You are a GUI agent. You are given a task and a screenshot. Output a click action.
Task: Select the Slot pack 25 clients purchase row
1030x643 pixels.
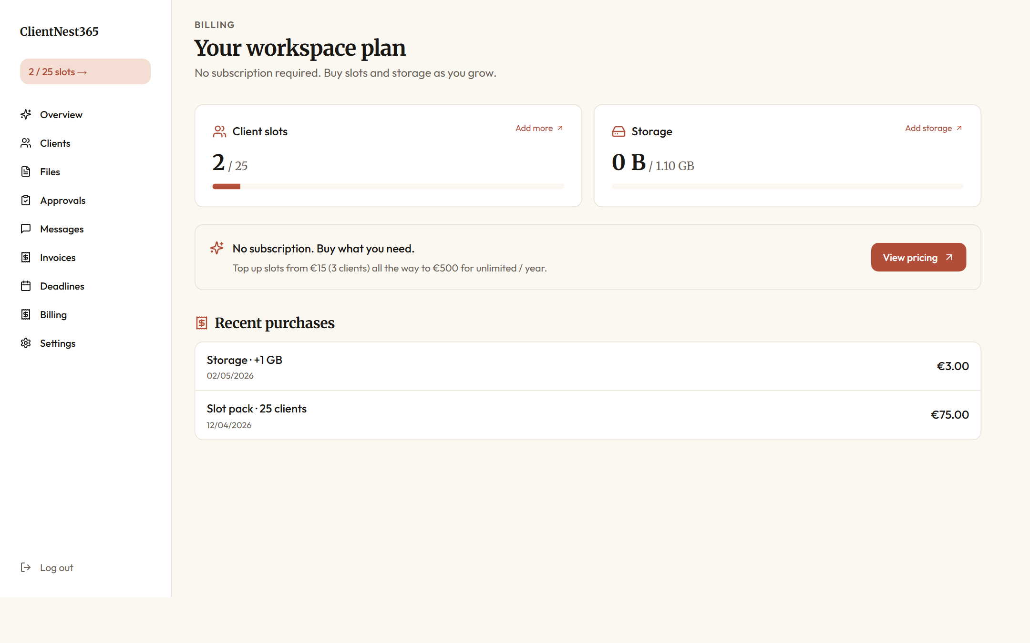point(587,415)
